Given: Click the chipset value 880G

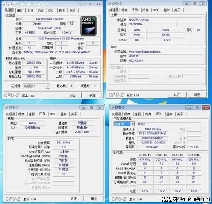Looking at the screenshot, I should 166,30.
